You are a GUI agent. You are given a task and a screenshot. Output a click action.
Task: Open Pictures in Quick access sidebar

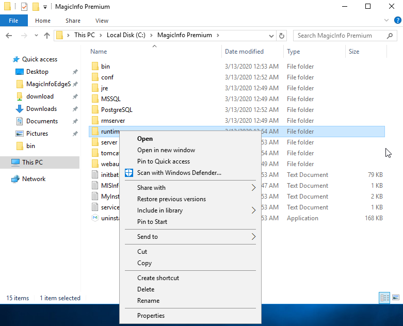(37, 133)
